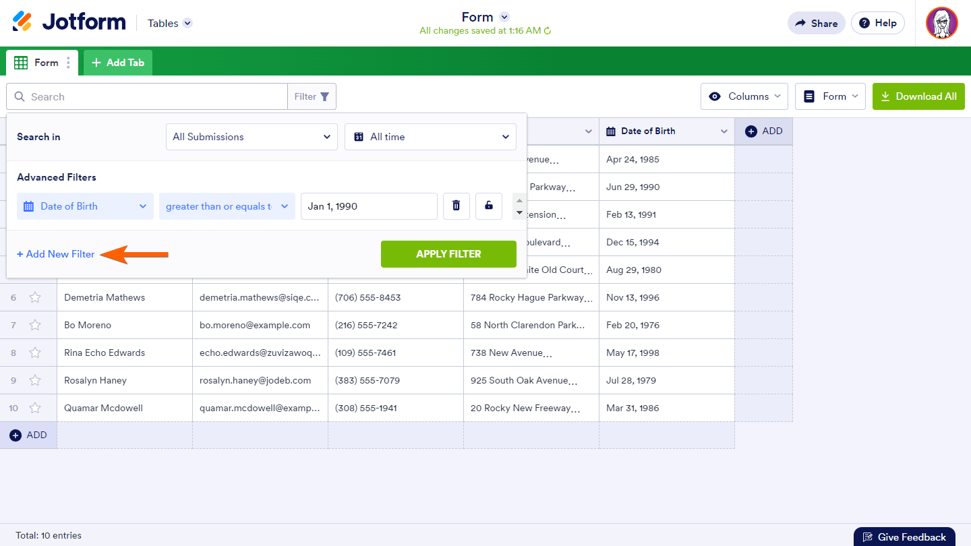This screenshot has width=971, height=546.
Task: Select date May 17, 1998
Action: [x=667, y=353]
